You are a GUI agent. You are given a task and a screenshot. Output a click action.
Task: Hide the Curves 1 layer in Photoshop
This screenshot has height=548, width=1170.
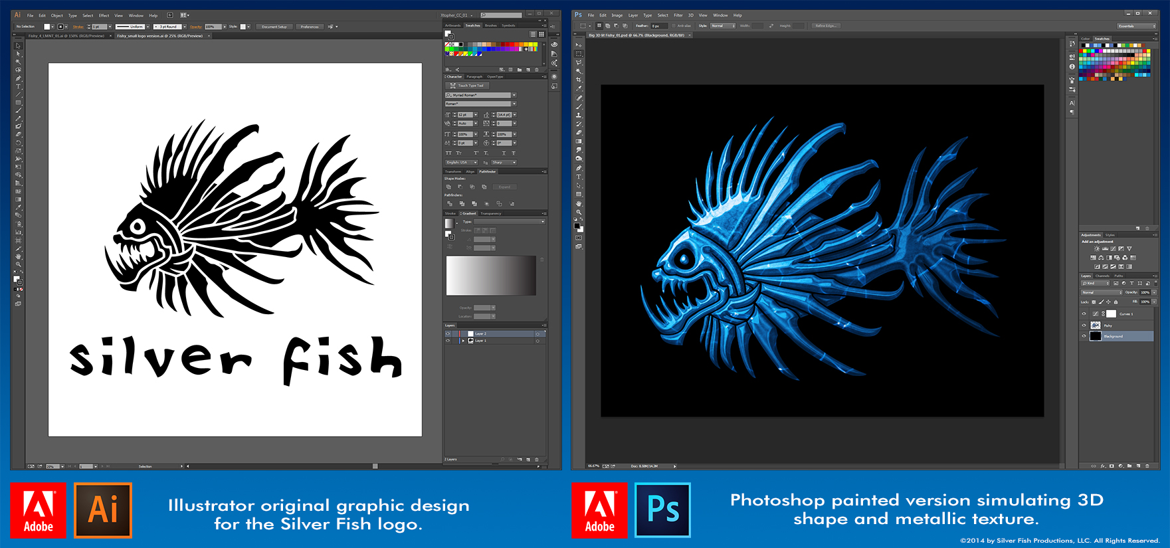(1084, 314)
